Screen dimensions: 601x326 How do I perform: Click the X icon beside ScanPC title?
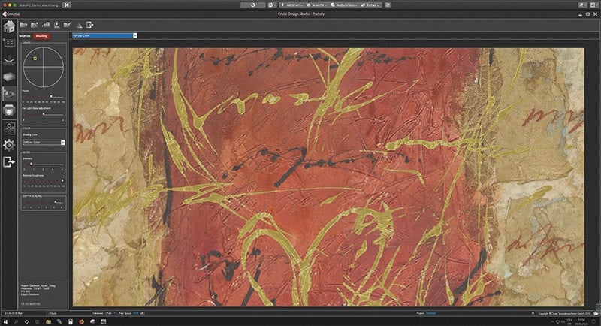pos(66,5)
